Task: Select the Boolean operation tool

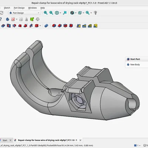Action: pyautogui.click(x=46, y=26)
